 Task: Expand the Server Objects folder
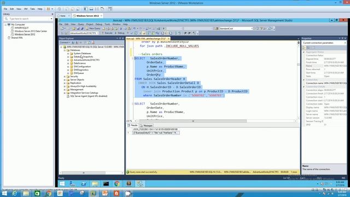[65, 80]
